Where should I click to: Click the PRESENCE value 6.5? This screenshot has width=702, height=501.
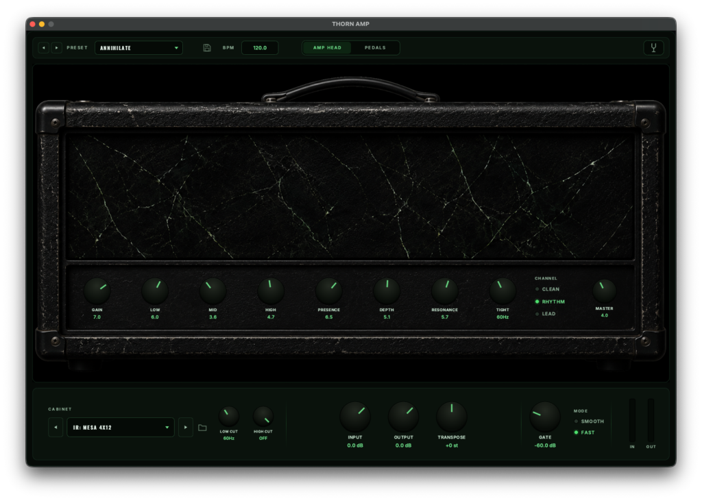click(328, 317)
